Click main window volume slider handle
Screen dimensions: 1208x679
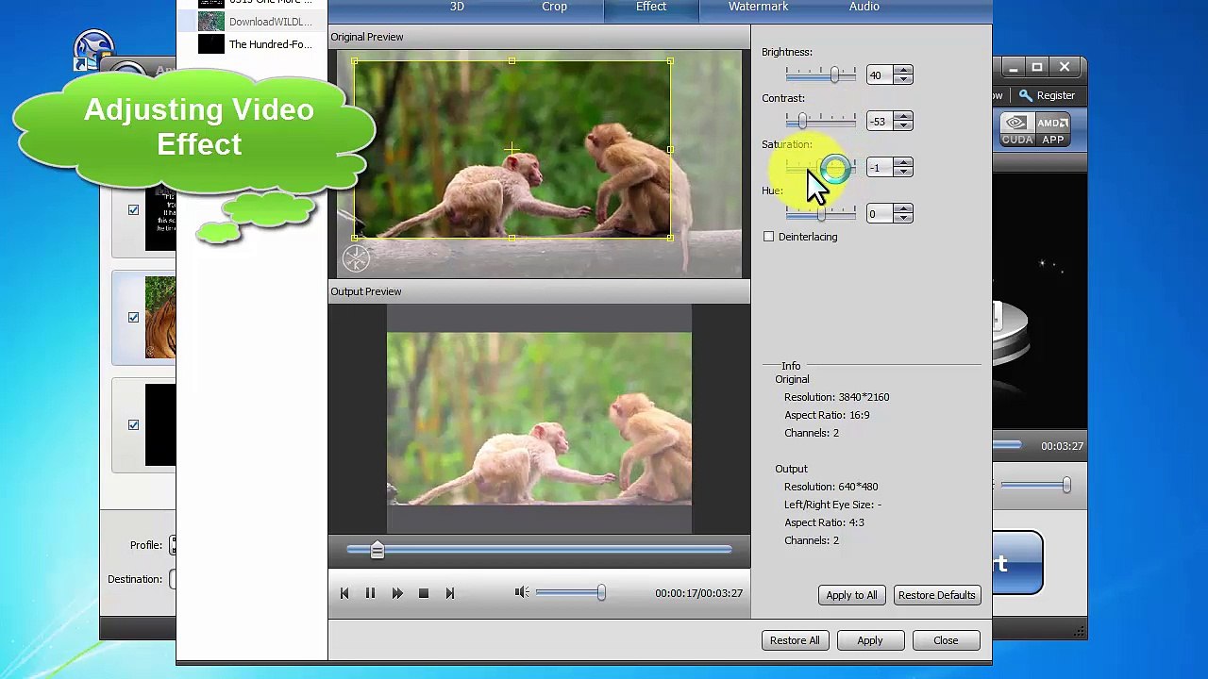[x=1066, y=485]
